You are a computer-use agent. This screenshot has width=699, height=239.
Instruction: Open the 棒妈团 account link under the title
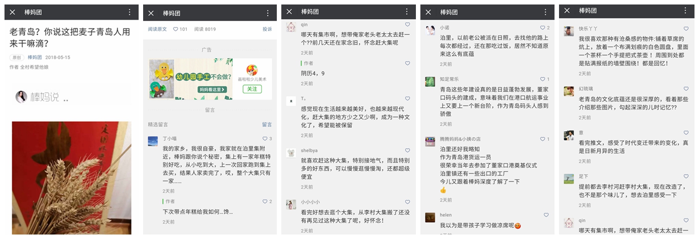tap(35, 58)
